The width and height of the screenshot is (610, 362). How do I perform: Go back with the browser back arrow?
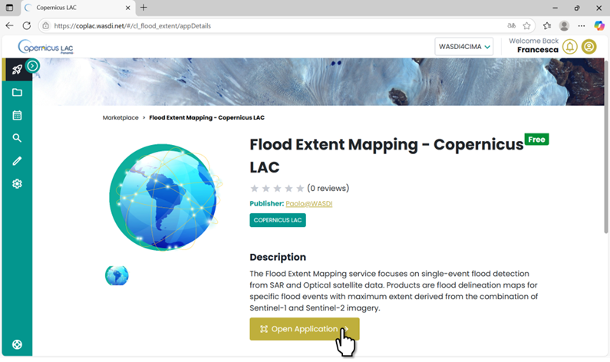[x=9, y=25]
